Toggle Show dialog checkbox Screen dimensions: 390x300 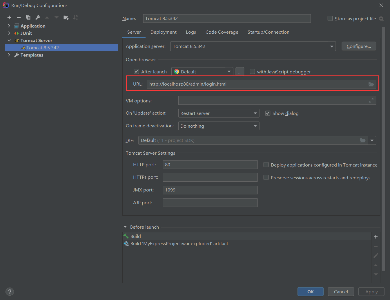(268, 113)
